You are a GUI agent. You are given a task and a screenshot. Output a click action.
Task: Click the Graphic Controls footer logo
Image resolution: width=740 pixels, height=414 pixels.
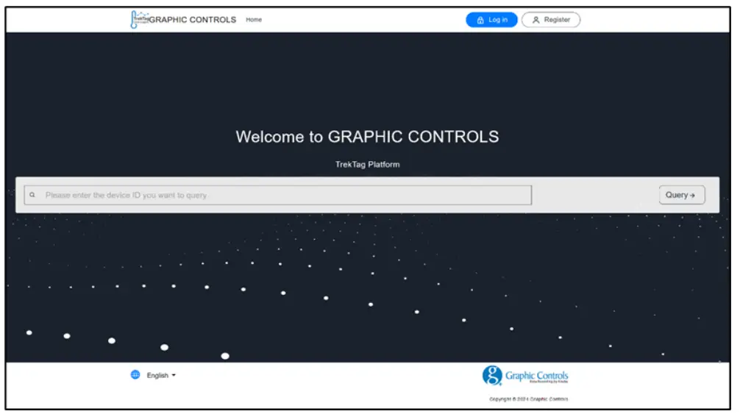point(525,376)
